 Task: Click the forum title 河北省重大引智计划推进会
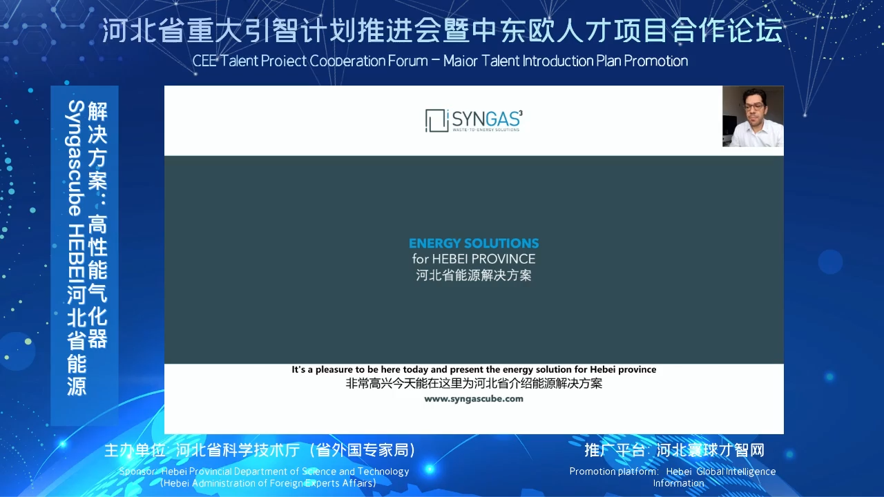point(442,30)
